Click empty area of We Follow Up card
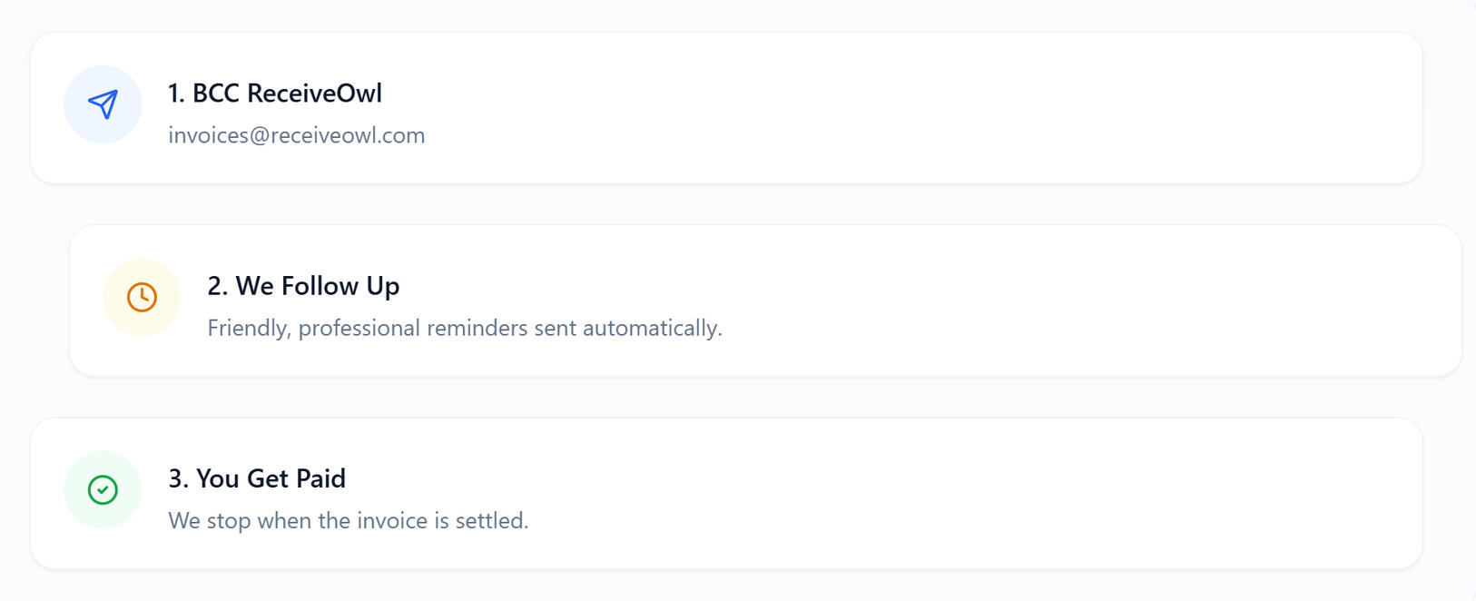 pyautogui.click(x=1044, y=301)
